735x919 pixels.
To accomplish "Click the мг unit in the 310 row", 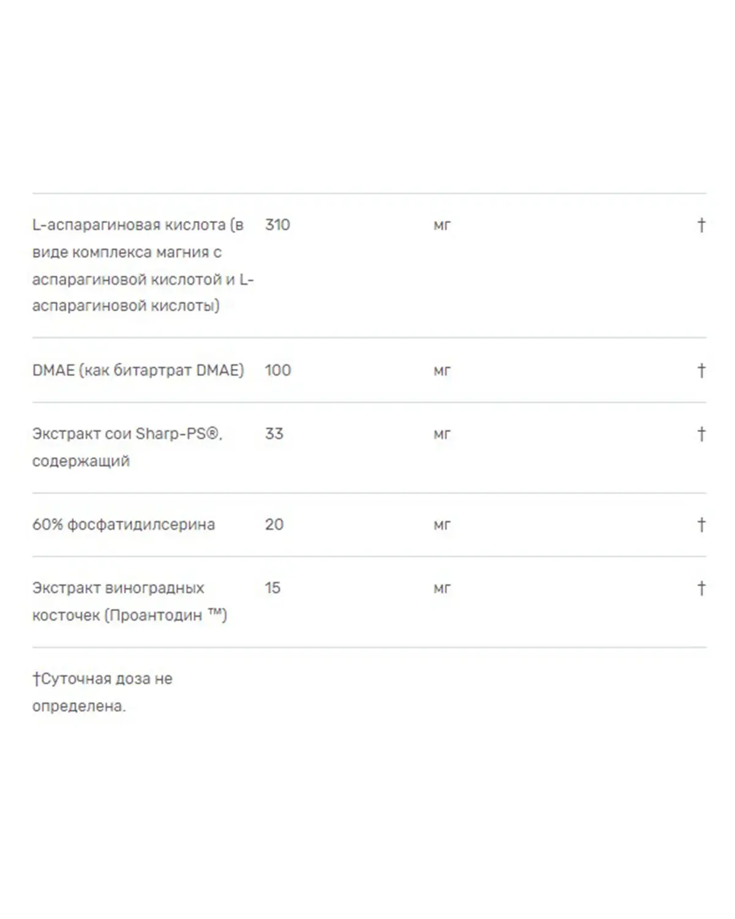I will coord(442,225).
